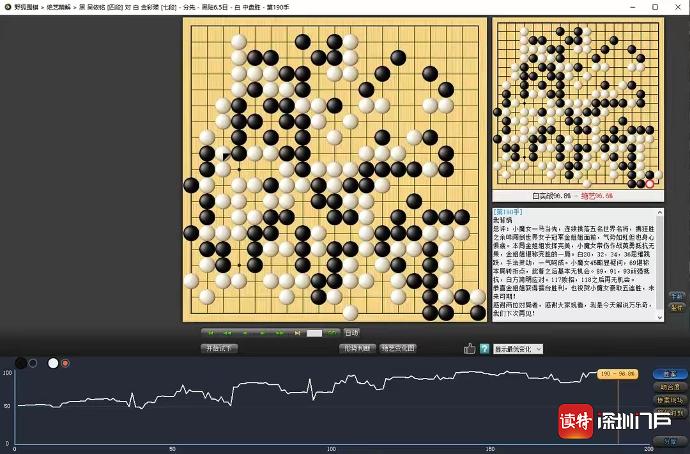Click the black triangle marker on the board
Viewport: 690px width, 454px height.
tap(226, 157)
